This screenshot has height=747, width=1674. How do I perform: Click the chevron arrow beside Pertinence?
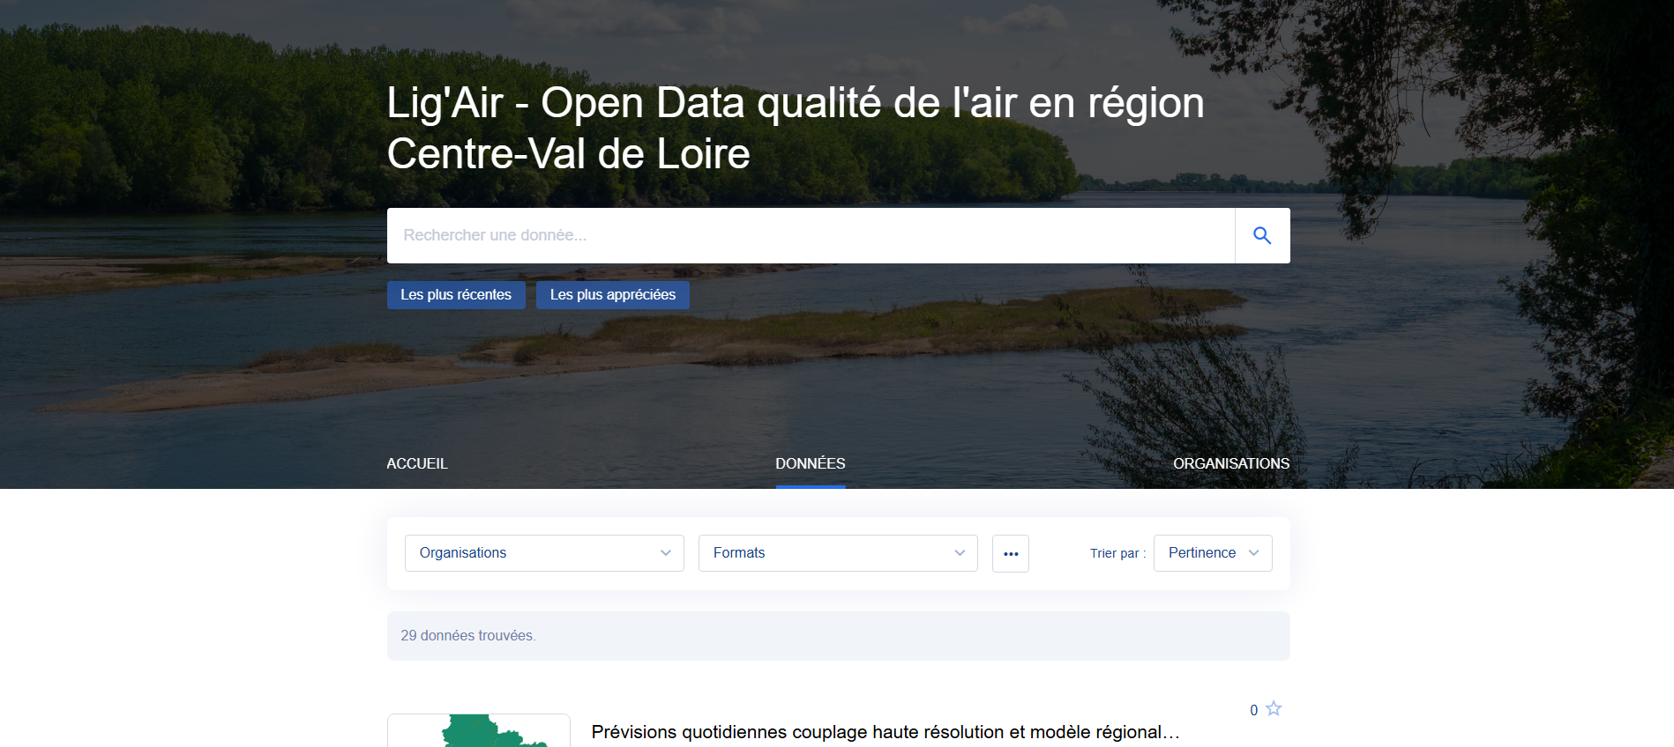1253,553
